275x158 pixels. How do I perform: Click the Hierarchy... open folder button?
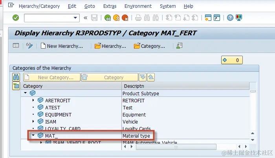(110, 46)
